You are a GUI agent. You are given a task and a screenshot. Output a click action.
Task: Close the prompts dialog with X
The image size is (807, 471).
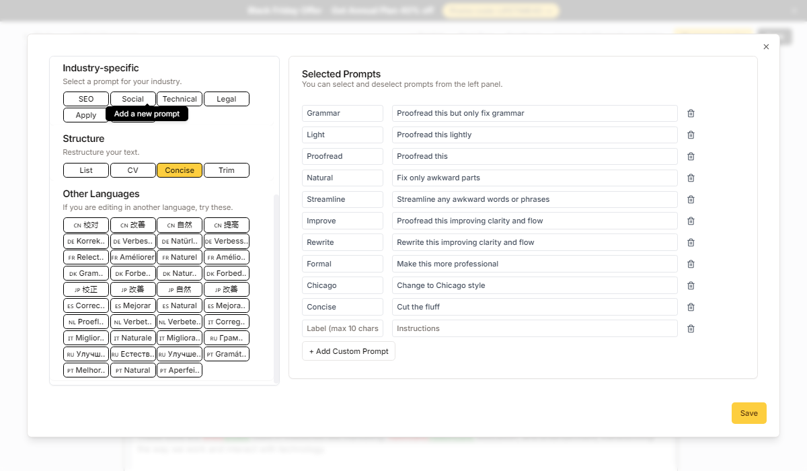pos(766,47)
